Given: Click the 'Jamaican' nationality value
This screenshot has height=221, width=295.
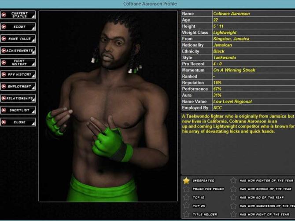Looking at the screenshot, I should (x=222, y=45).
